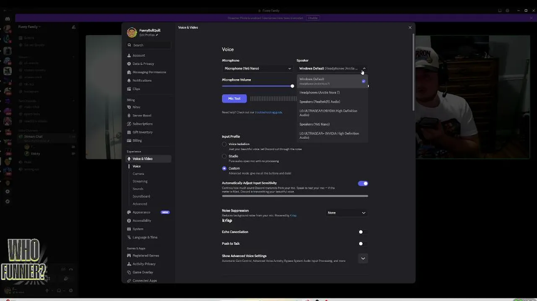This screenshot has width=537, height=301.
Task: Open the Subscriptions icon
Action: [129, 124]
